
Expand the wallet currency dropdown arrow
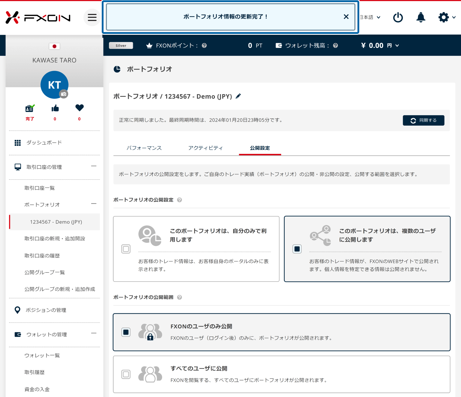click(x=397, y=46)
